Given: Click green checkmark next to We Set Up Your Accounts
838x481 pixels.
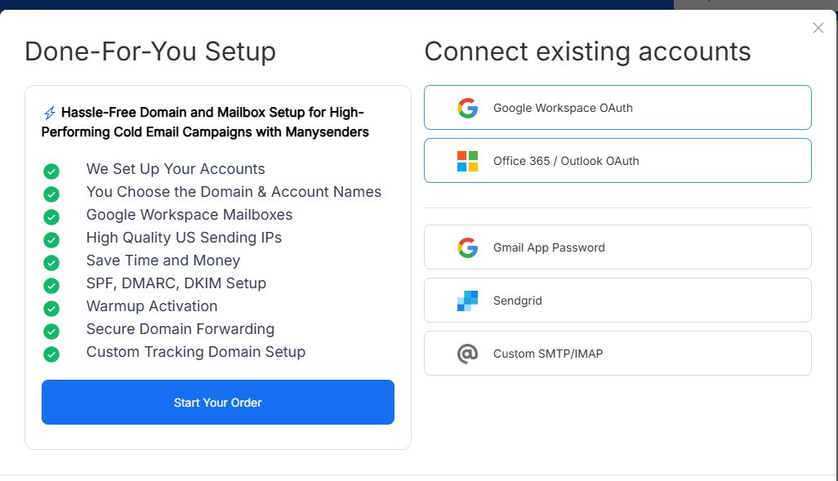Looking at the screenshot, I should pos(51,171).
